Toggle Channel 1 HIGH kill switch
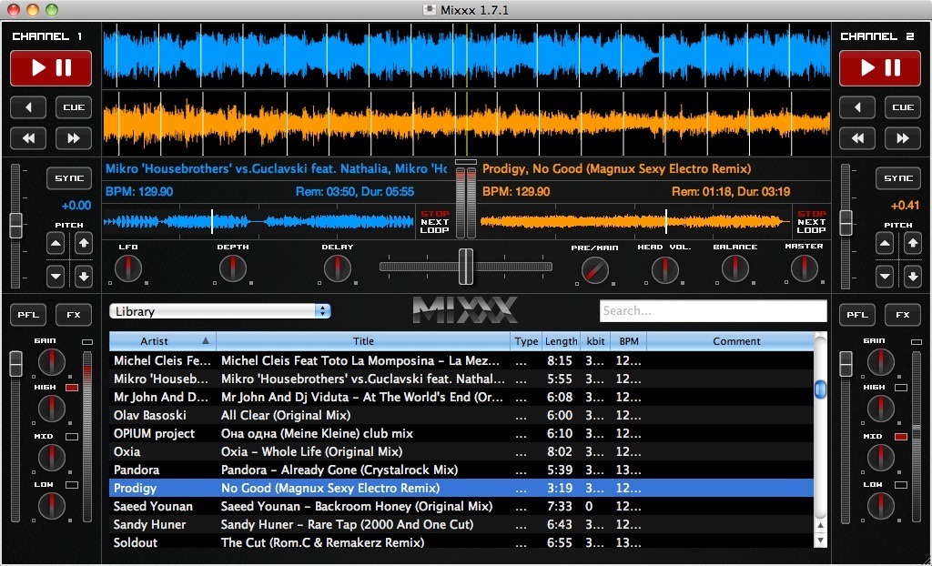Viewport: 932px width, 566px height. (x=72, y=388)
